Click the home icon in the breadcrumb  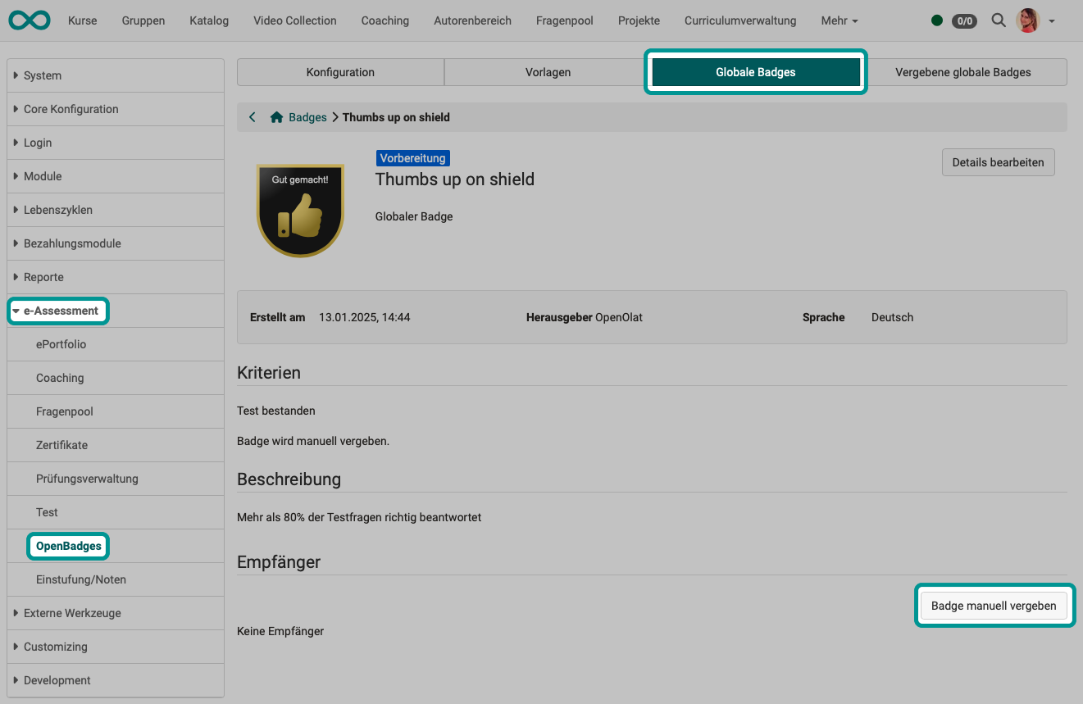(276, 117)
